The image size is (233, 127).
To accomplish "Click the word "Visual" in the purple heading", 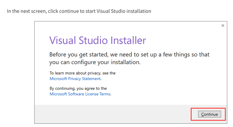I will [62, 40].
